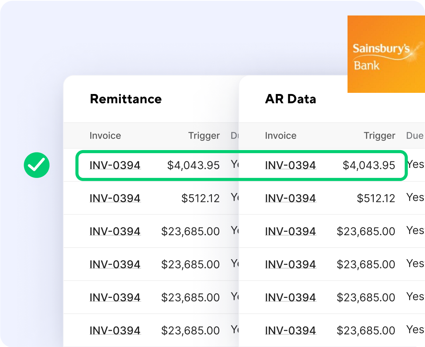Click the Due column header in AR Data
425x347 pixels.
pyautogui.click(x=415, y=136)
